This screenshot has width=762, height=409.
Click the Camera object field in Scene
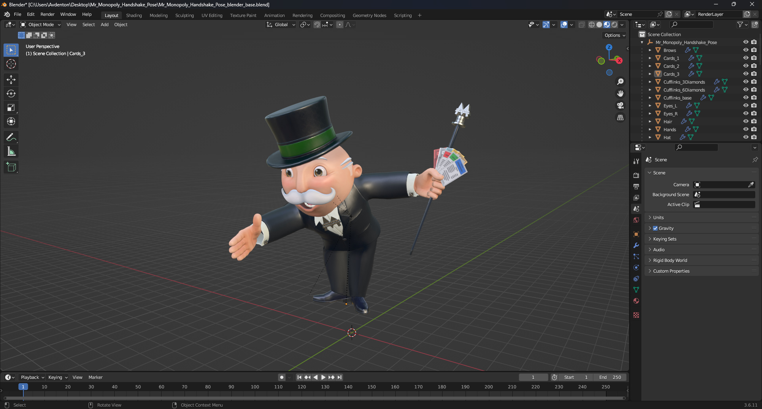click(724, 185)
